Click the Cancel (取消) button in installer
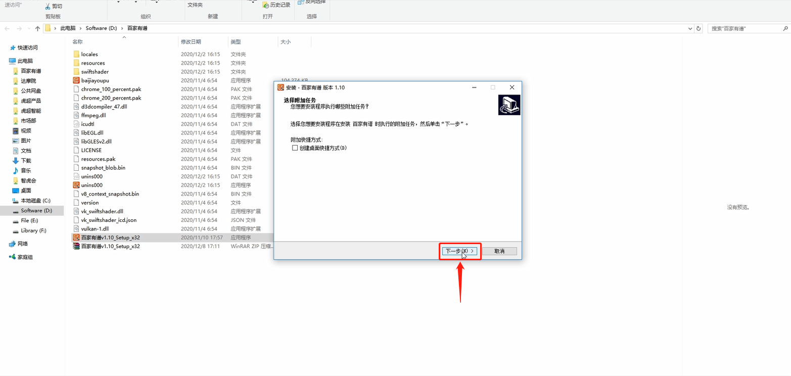 point(499,251)
